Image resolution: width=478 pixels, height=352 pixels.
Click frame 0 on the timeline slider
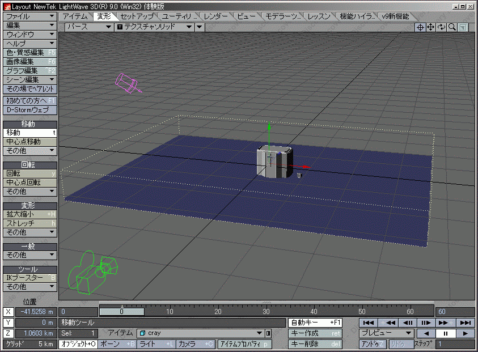121,311
